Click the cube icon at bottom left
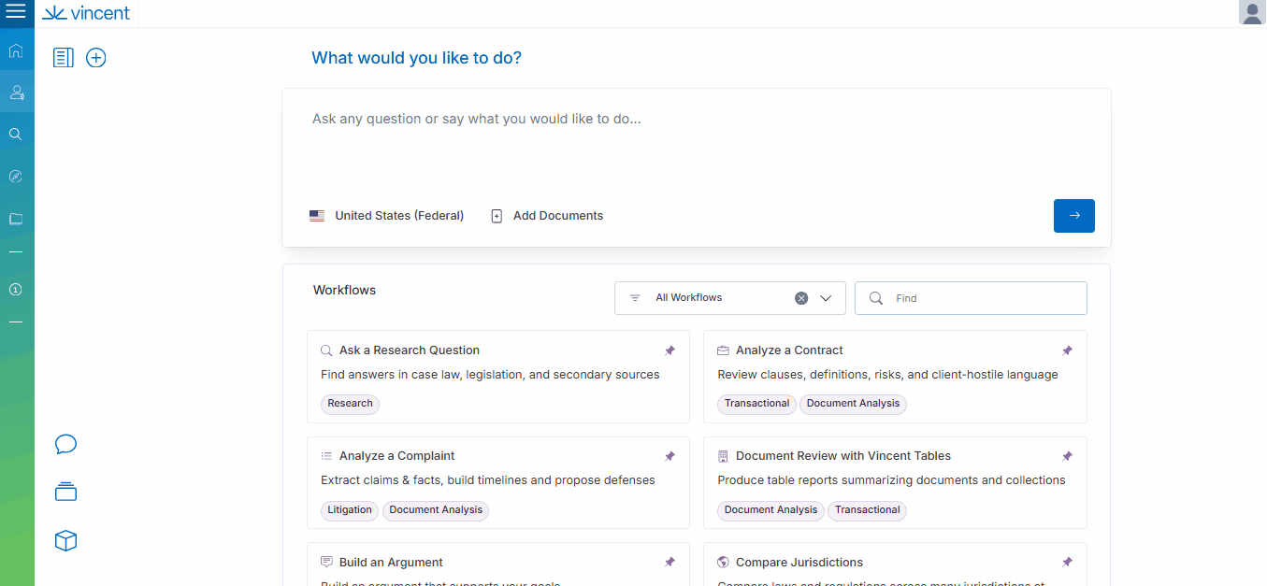This screenshot has height=586, width=1267. coord(65,541)
